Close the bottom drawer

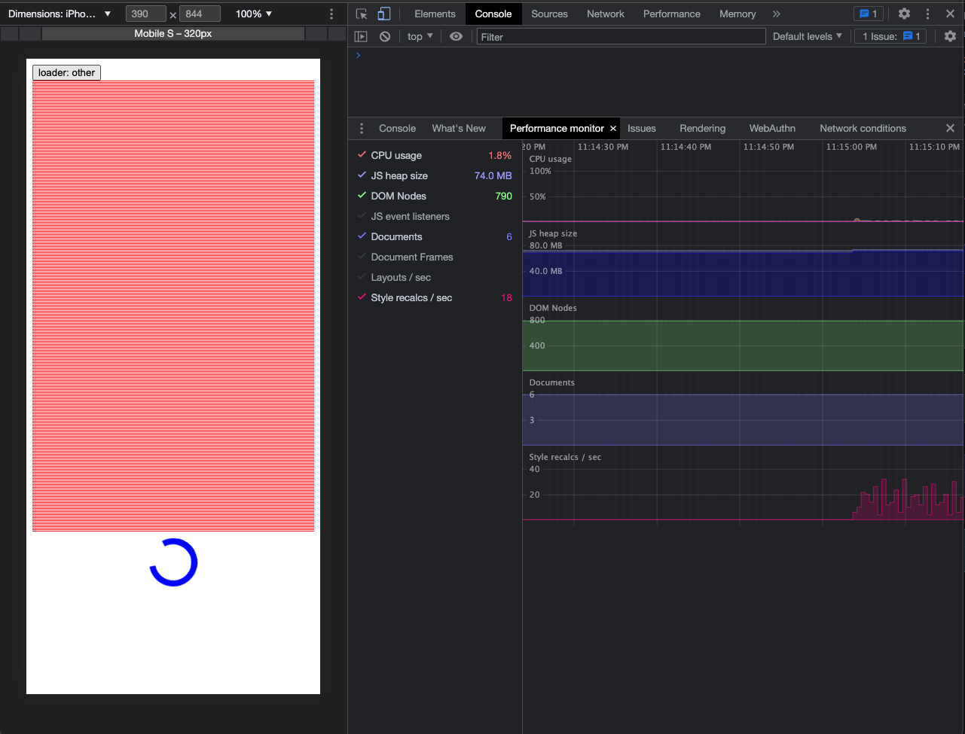(950, 128)
